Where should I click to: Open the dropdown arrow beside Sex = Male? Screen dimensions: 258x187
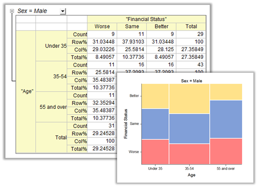[63, 11]
